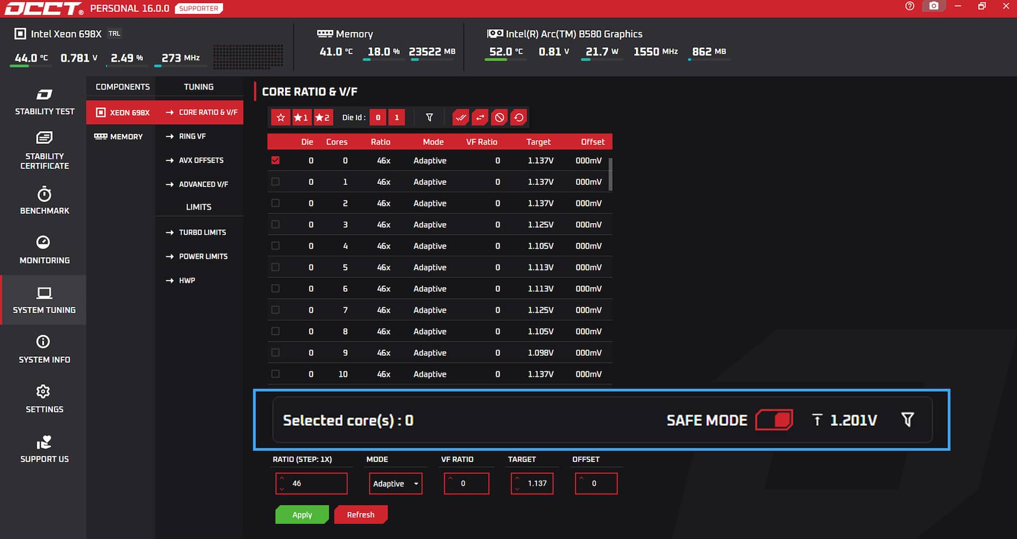1017x539 pixels.
Task: Take a screenshot with the camera icon
Action: [933, 6]
